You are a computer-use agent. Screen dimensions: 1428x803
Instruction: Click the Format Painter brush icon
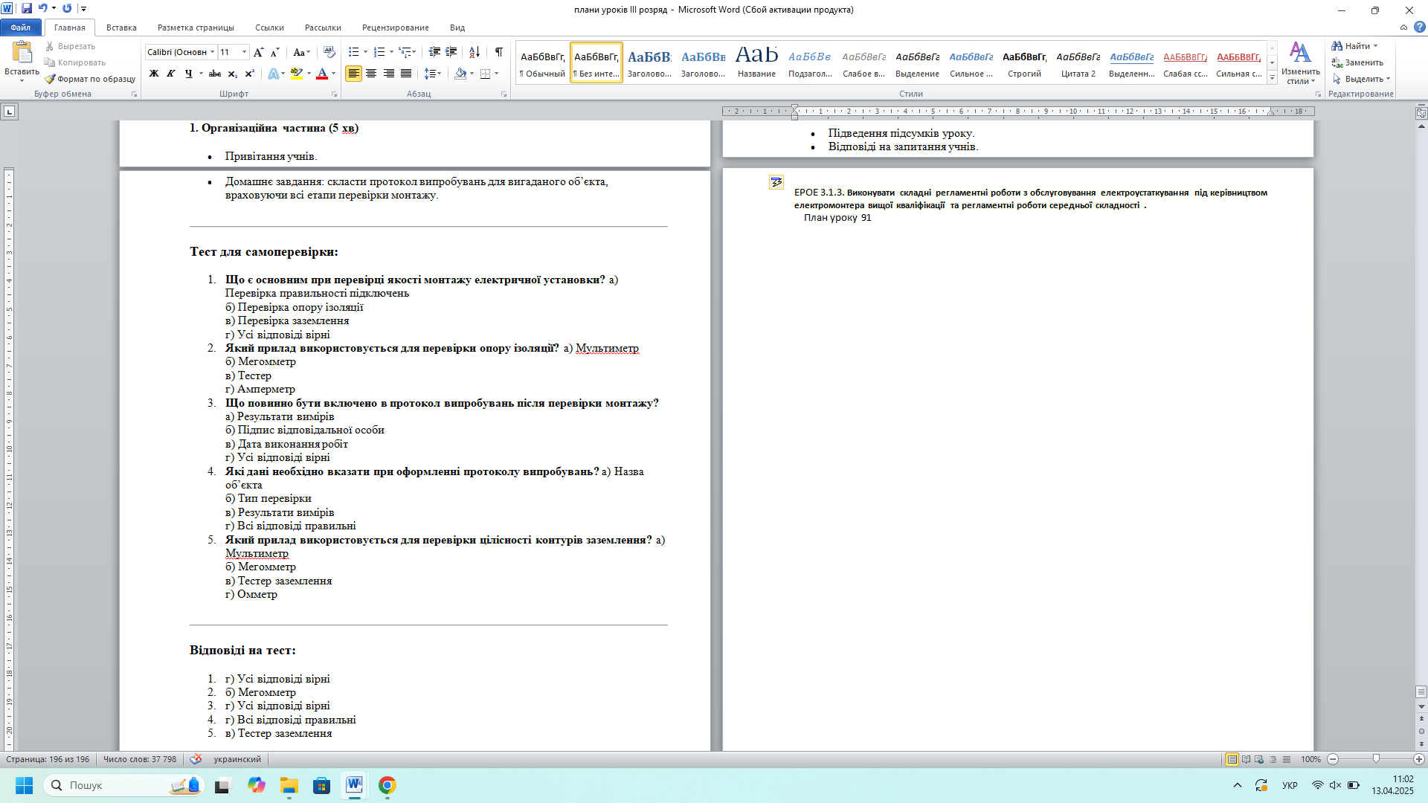tap(50, 79)
